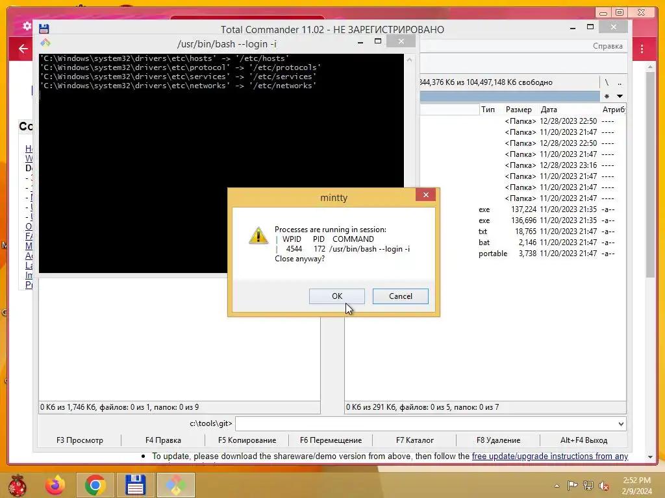Open the command line history dropdown
This screenshot has height=498, width=665.
621,423
